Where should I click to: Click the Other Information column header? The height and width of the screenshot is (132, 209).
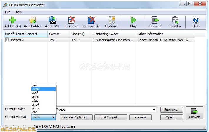(x=165, y=34)
